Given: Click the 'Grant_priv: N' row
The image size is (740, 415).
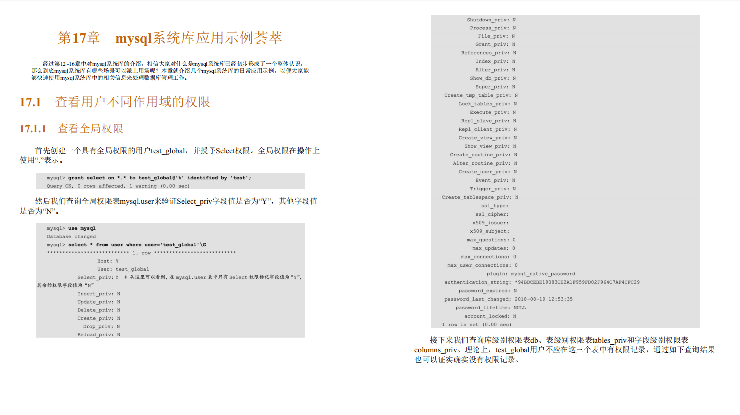Looking at the screenshot, I should pos(495,44).
